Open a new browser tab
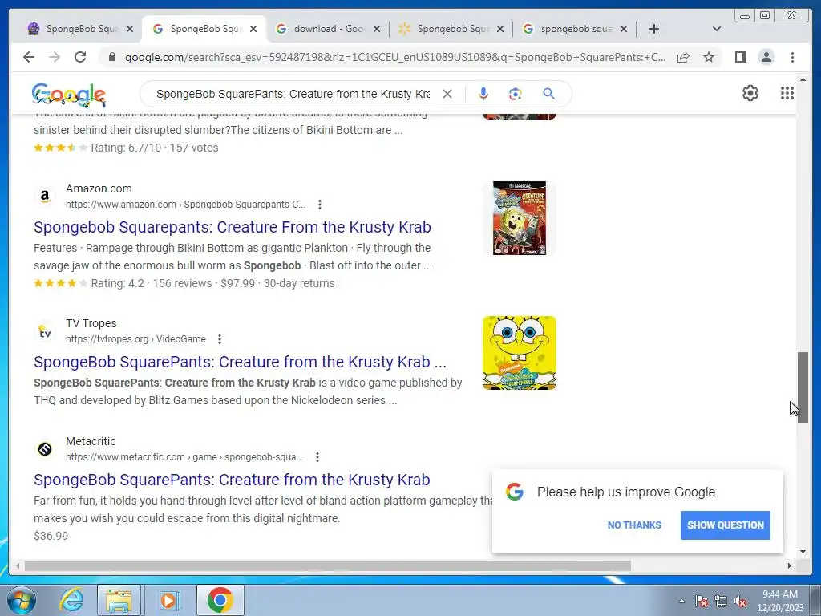Viewport: 821px width, 616px height. point(654,29)
